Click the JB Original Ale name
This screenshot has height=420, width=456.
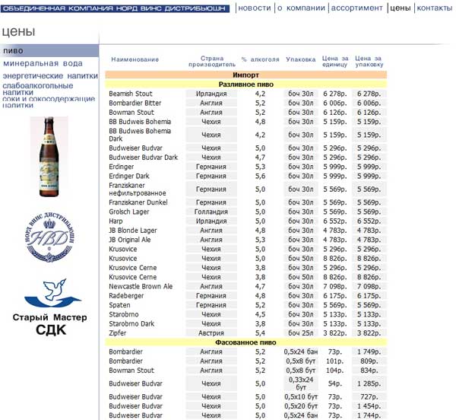click(130, 240)
